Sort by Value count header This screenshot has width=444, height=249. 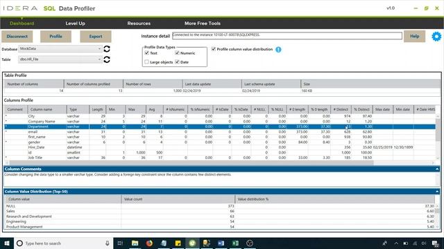(x=178, y=199)
